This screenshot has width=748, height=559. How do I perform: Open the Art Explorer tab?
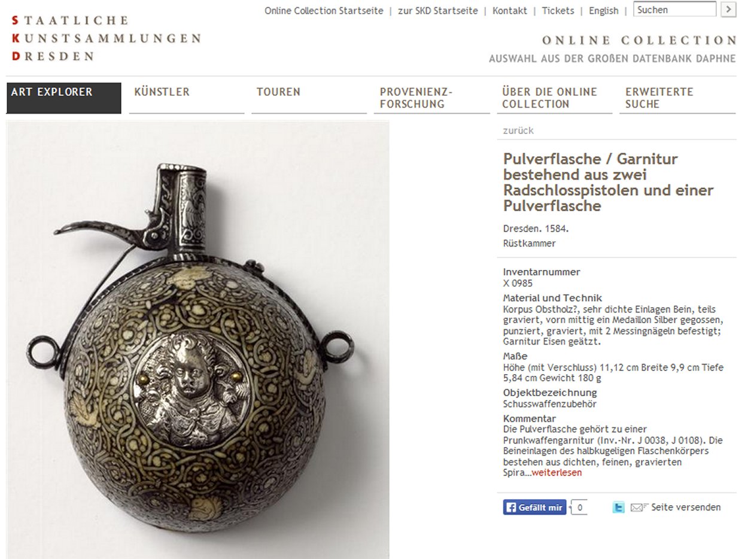pyautogui.click(x=64, y=98)
